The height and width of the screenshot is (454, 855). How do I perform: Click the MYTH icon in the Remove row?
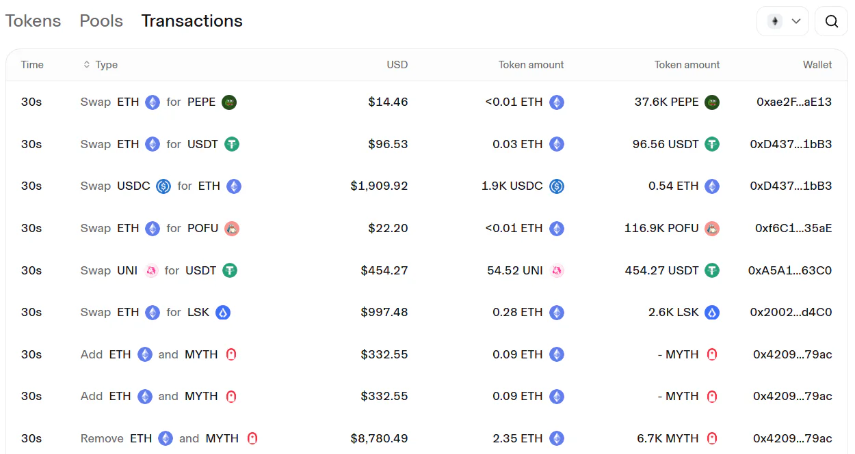click(x=252, y=438)
